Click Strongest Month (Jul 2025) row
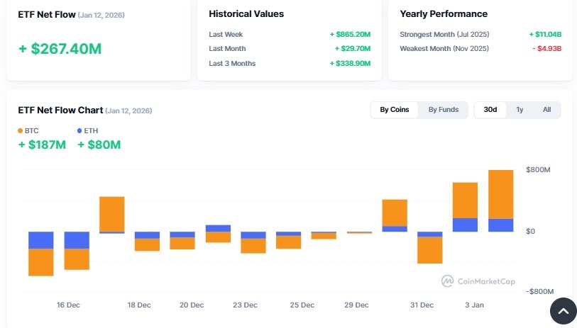The width and height of the screenshot is (577, 328). (444, 34)
